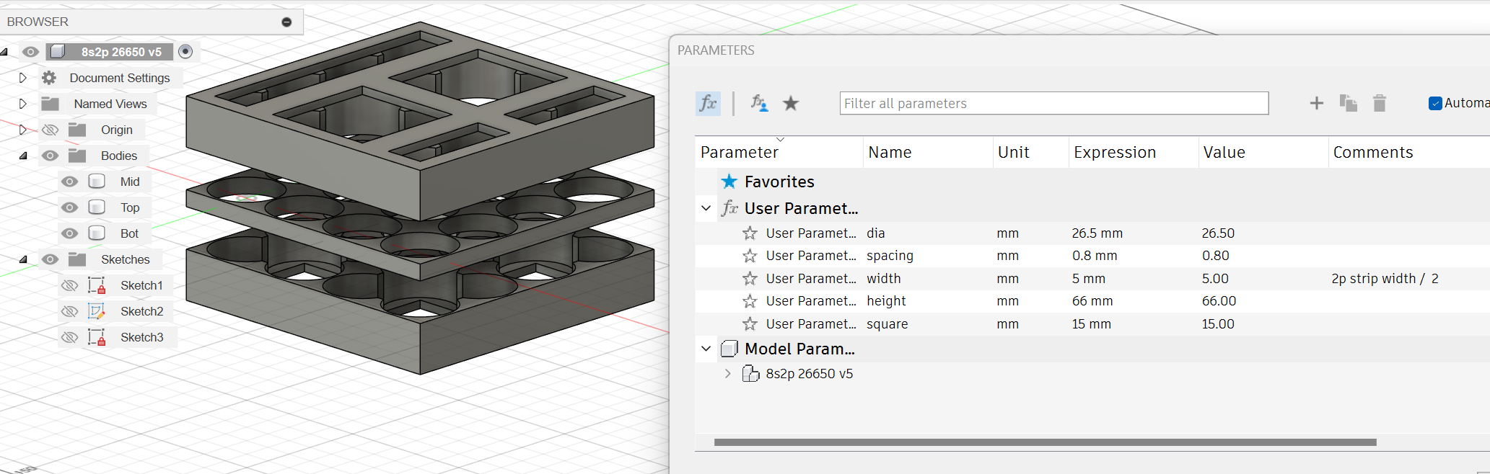
Task: Edit the spacing expression 0.8 mm
Action: pyautogui.click(x=1094, y=256)
